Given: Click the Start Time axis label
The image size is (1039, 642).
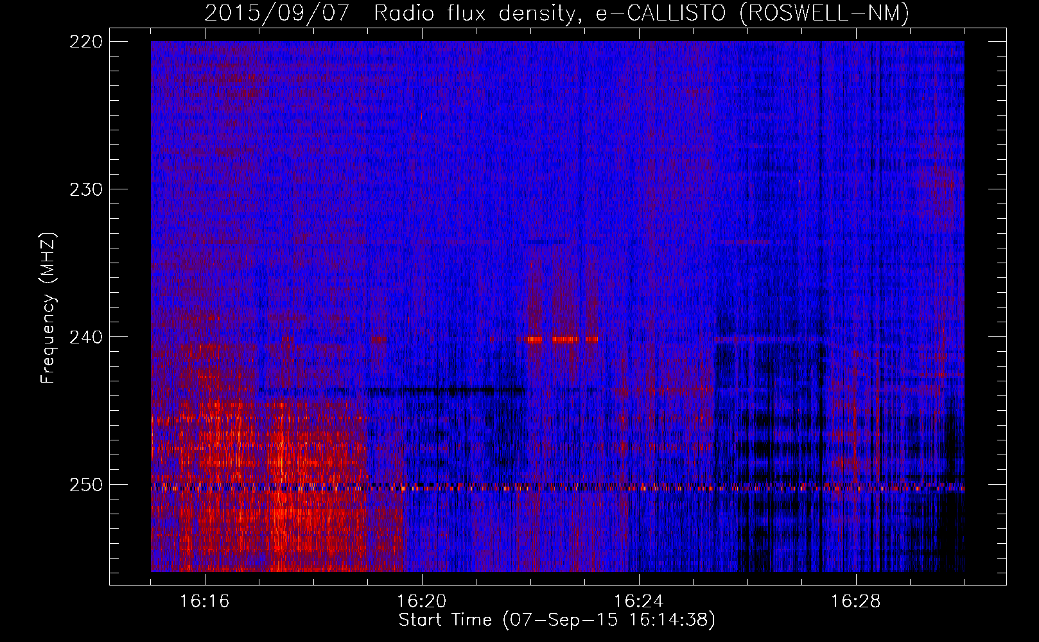Looking at the screenshot, I should (x=557, y=620).
